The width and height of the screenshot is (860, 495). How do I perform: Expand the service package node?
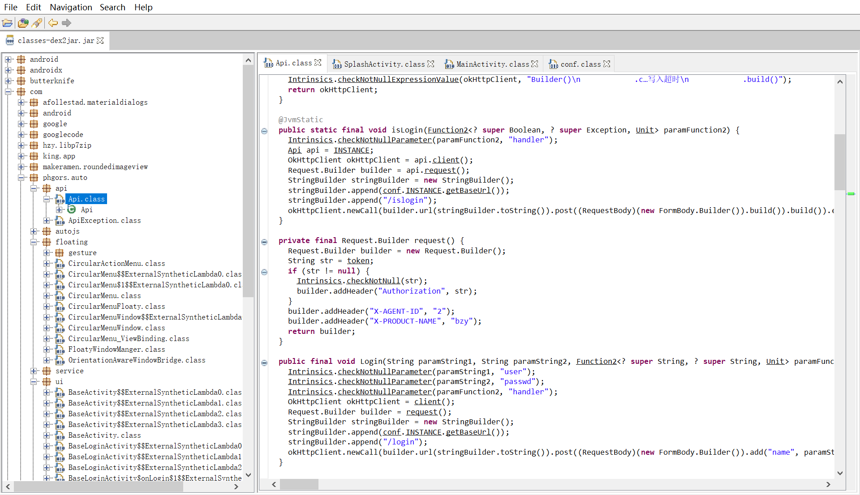pos(34,371)
